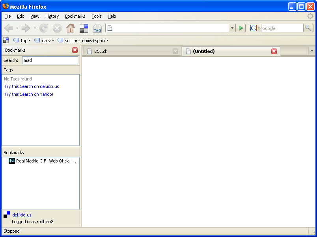Open del.icio.us bookmarks toolbar button

[x=84, y=28]
